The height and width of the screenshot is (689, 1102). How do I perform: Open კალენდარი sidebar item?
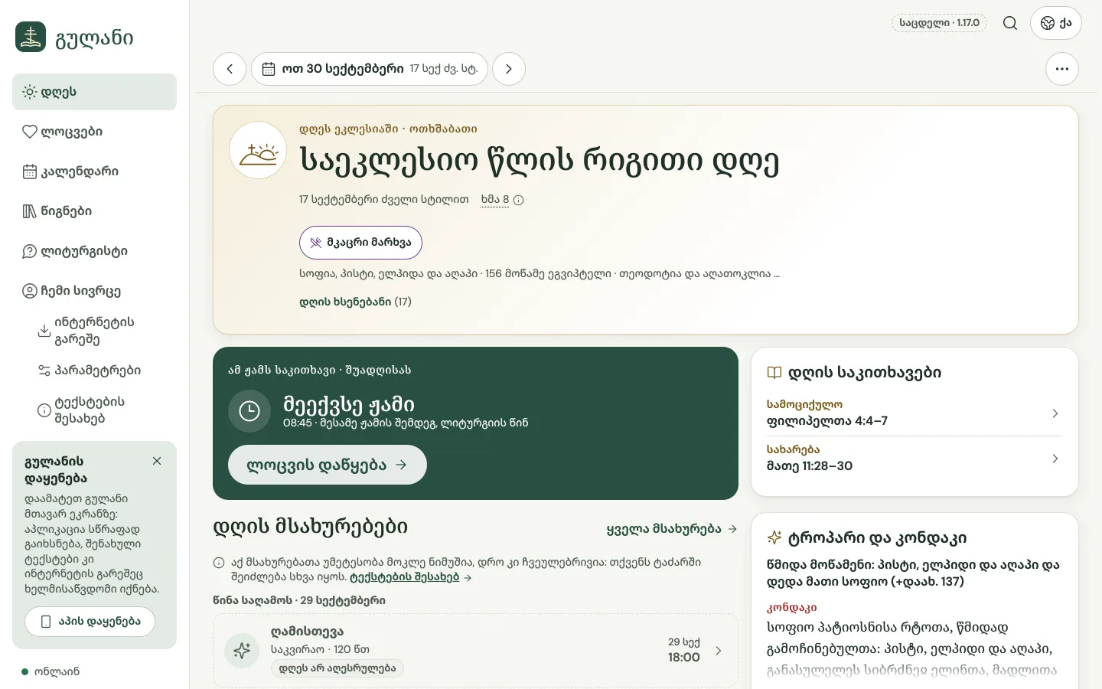[94, 171]
